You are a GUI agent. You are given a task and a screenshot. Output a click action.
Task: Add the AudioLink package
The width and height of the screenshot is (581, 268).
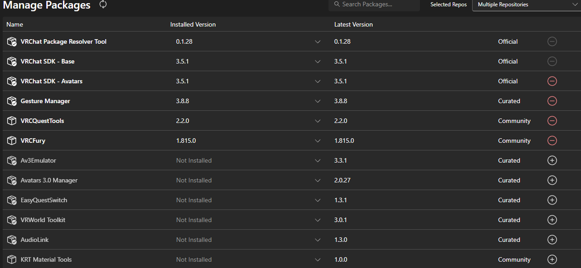[x=552, y=240]
